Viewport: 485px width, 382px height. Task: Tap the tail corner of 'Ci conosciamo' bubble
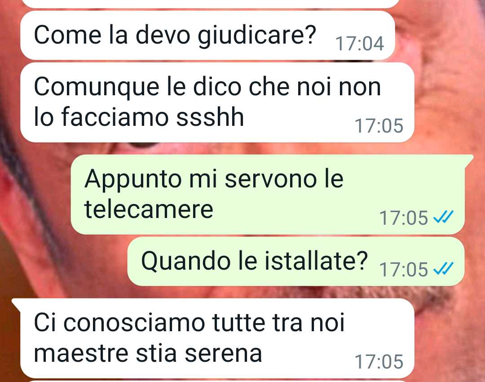point(16,303)
